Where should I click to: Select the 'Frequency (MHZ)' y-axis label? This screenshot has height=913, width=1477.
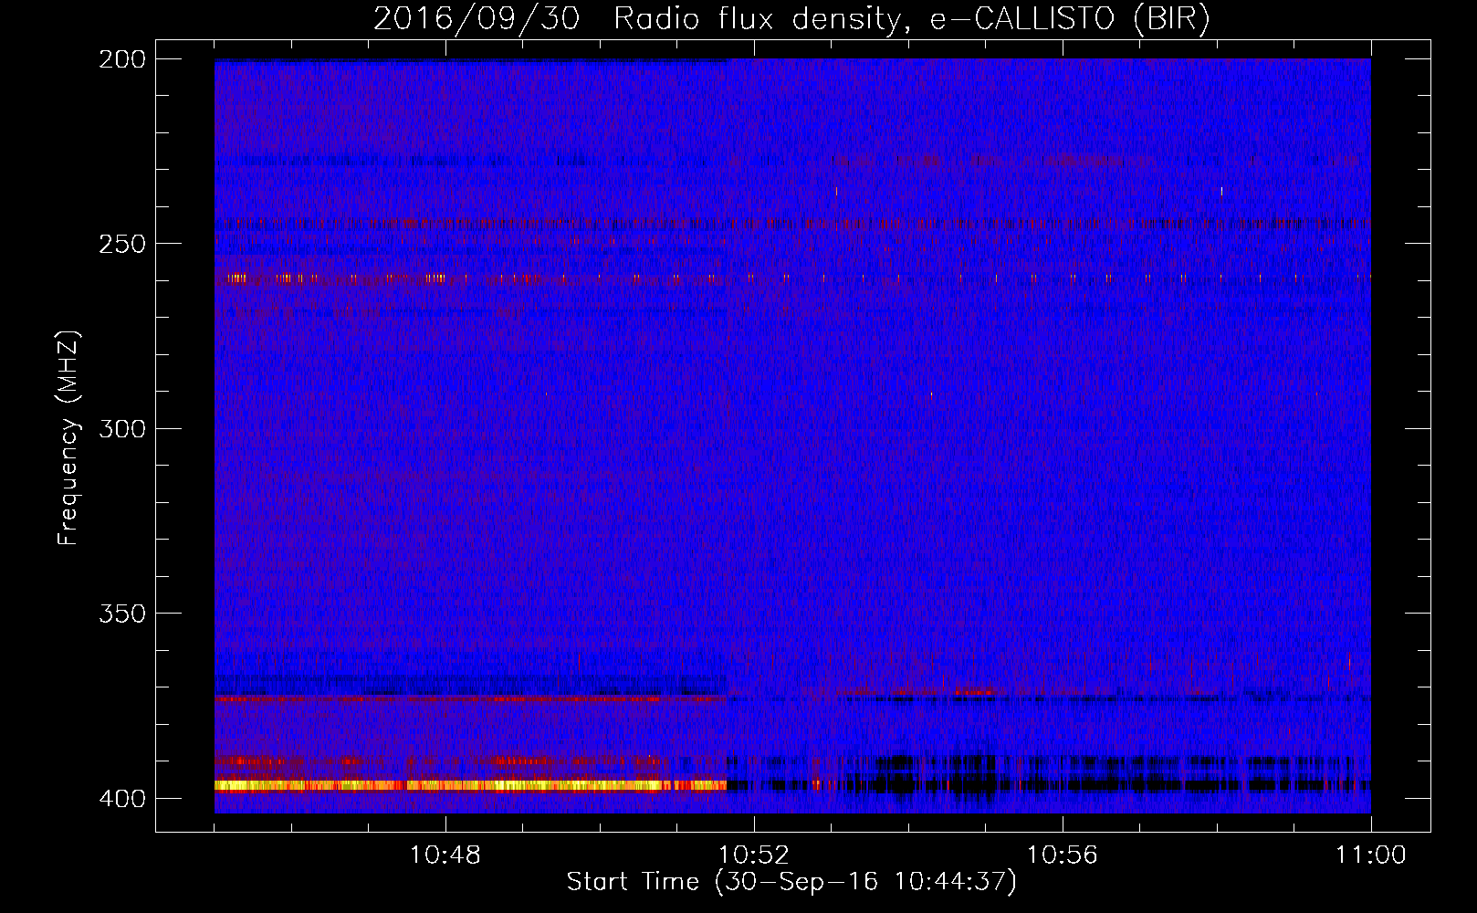click(x=68, y=437)
